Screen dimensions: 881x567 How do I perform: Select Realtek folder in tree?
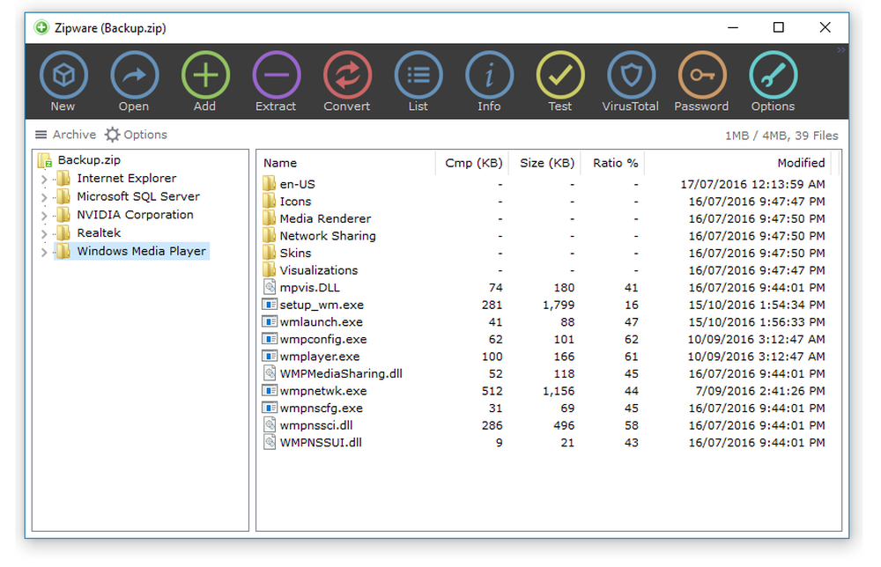click(89, 233)
